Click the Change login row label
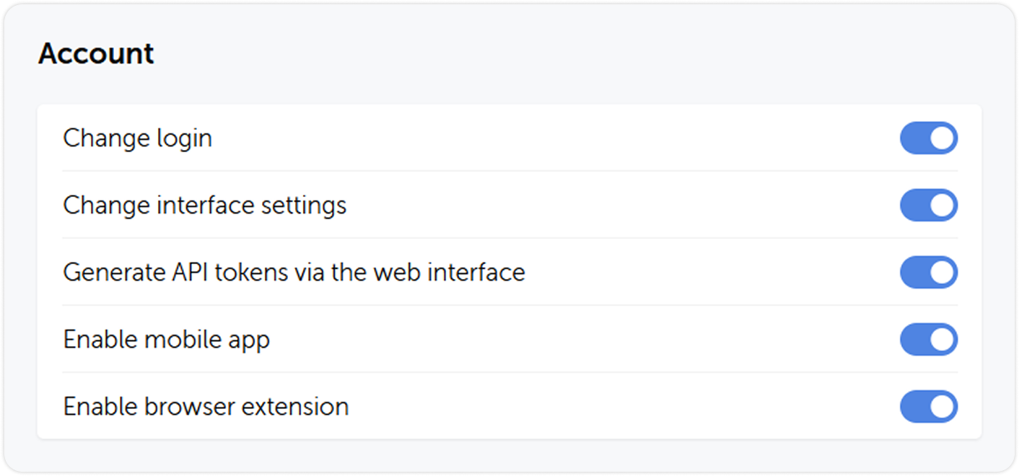 click(x=138, y=138)
